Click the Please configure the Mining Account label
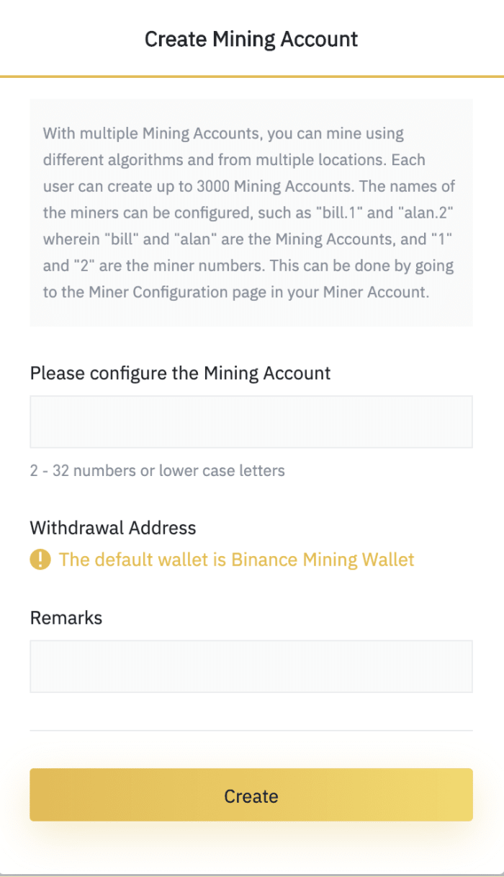 (x=181, y=374)
